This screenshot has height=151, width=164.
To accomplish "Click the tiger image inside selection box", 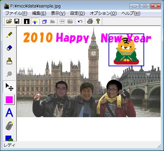I will point(126,50).
